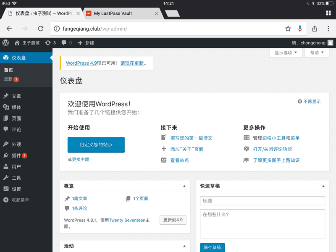This screenshot has width=336, height=252.
Task: Expand the 显示选项 dropdown
Action: (x=286, y=53)
